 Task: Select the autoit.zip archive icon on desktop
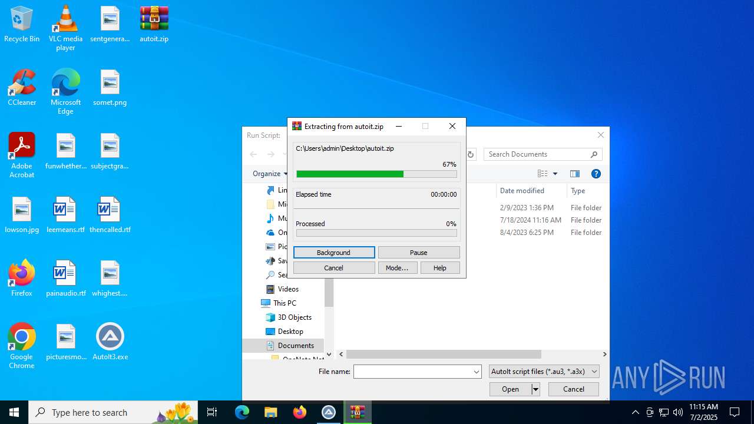click(154, 25)
